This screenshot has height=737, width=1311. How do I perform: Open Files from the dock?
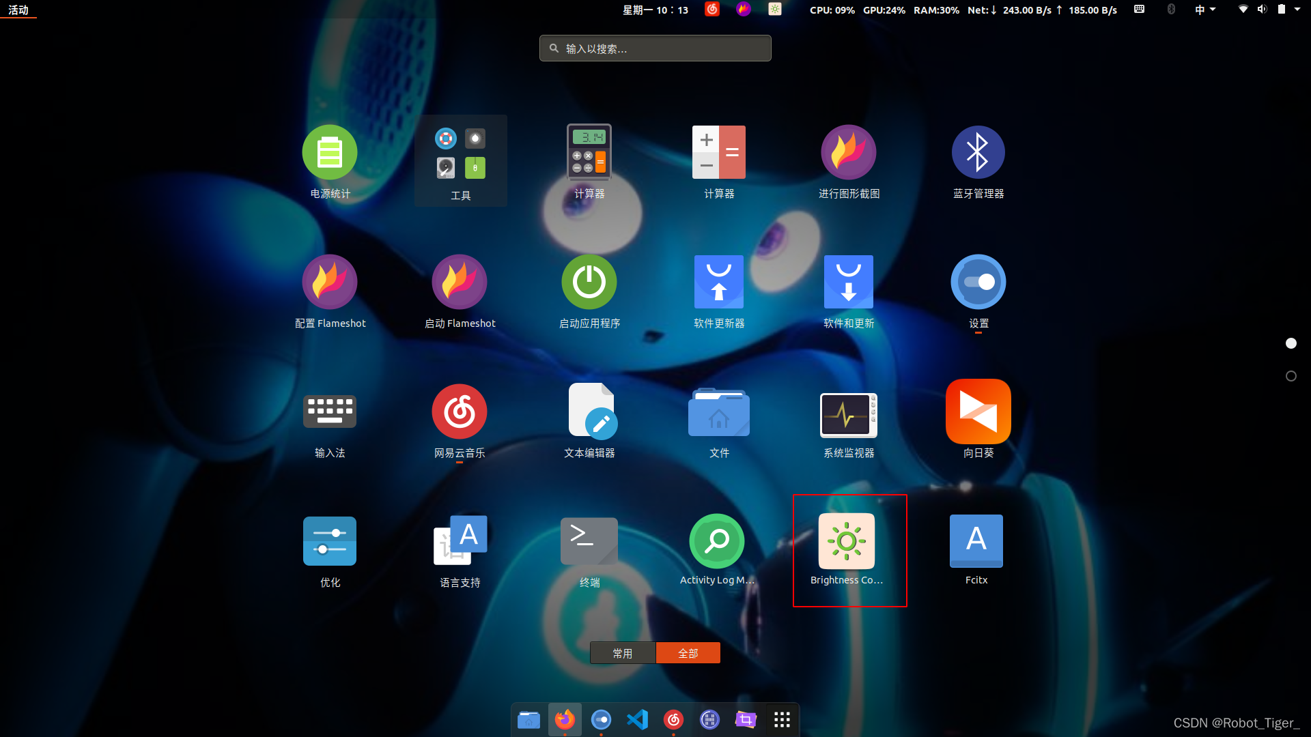pos(529,719)
